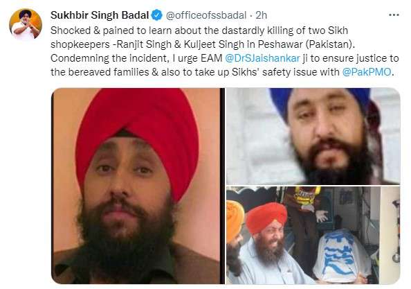Image resolution: width=411 pixels, height=289 pixels.
Task: Click the text line mentioning Peshawar (Pakistan)
Action: [x=202, y=44]
